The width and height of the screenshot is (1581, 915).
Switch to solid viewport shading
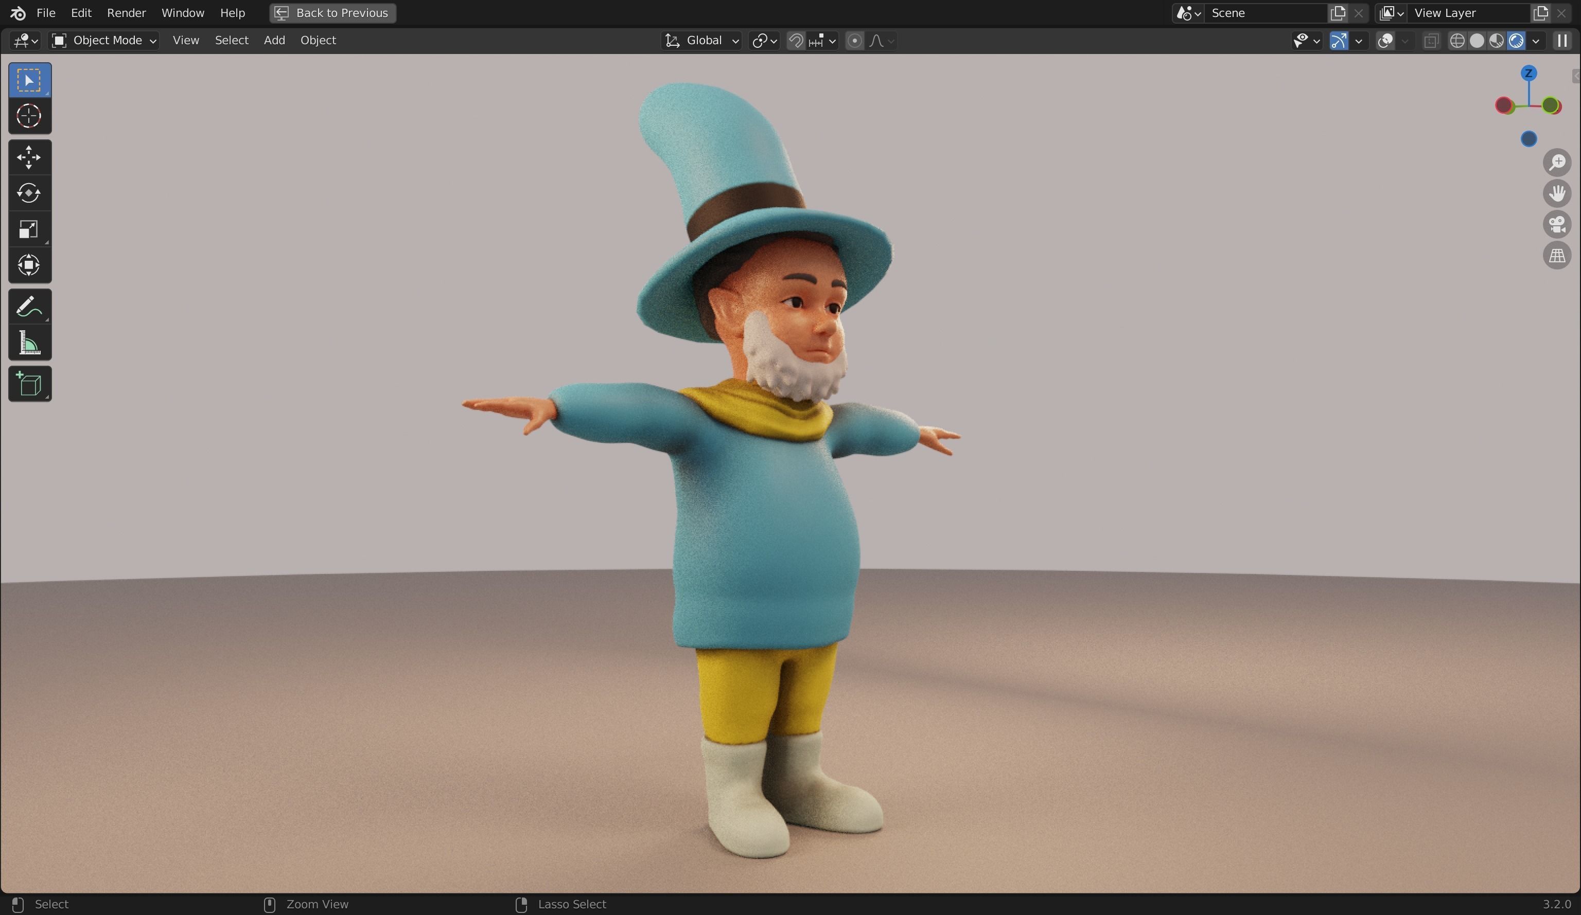(x=1477, y=41)
